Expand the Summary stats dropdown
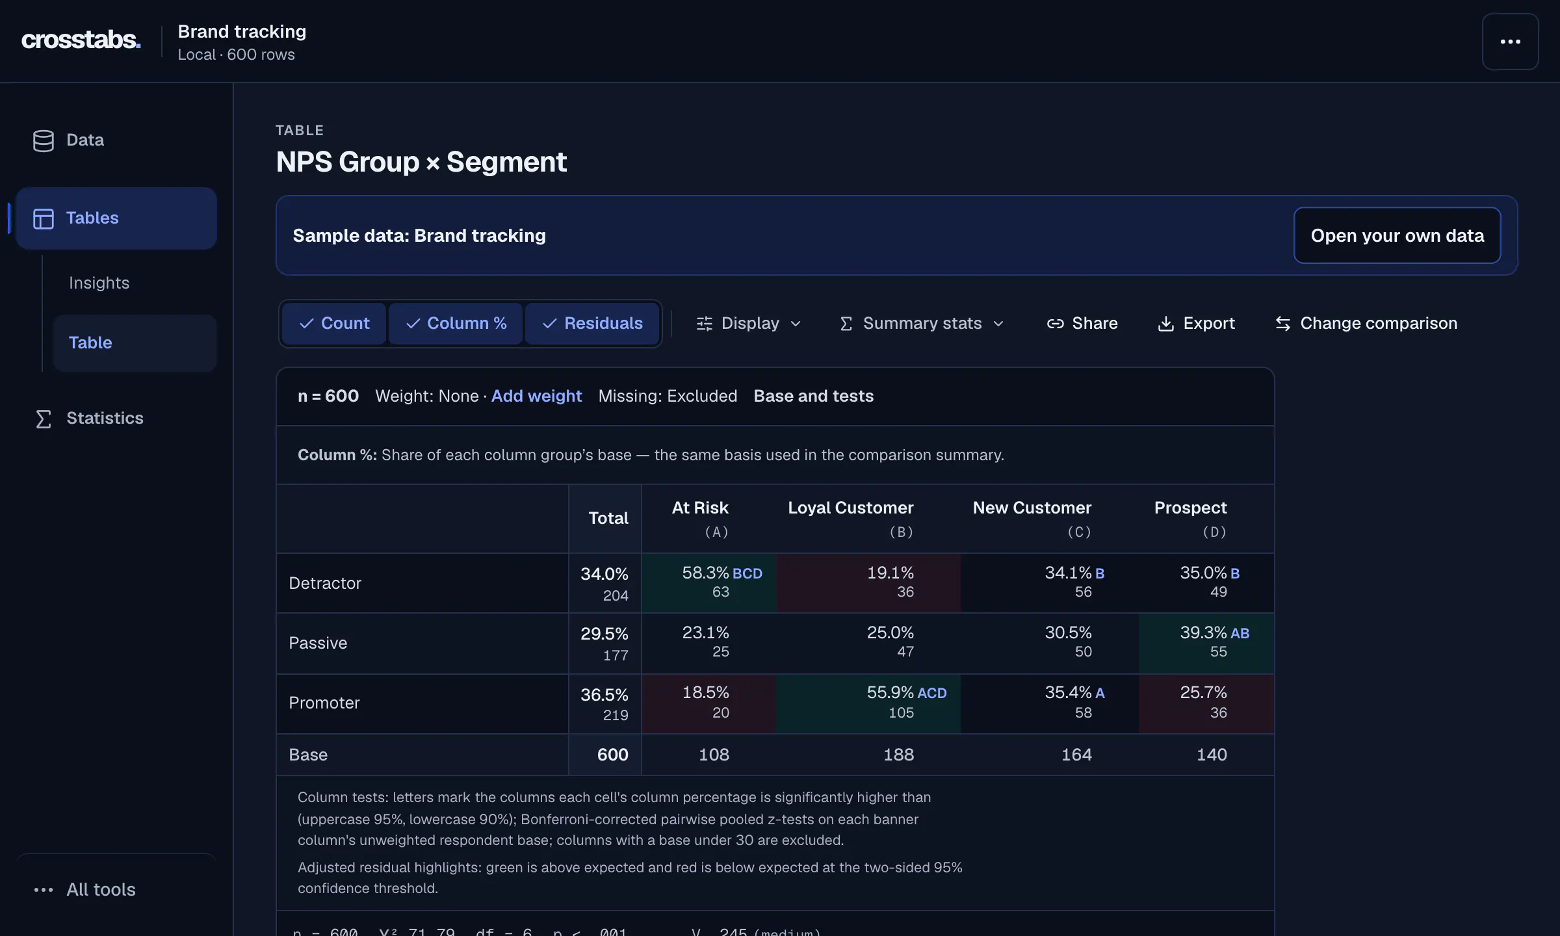Viewport: 1560px width, 936px height. (922, 324)
